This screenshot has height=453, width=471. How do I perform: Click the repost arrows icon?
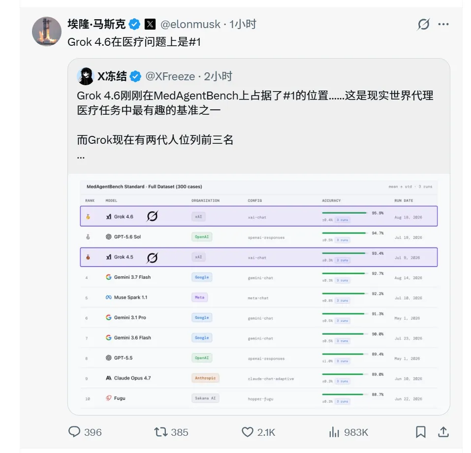(x=161, y=432)
